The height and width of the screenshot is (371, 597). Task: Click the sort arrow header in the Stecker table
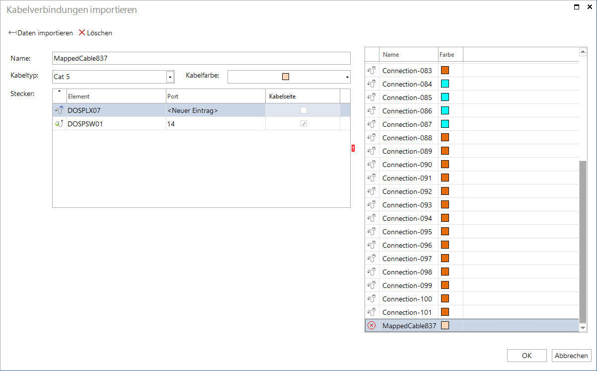coord(60,96)
